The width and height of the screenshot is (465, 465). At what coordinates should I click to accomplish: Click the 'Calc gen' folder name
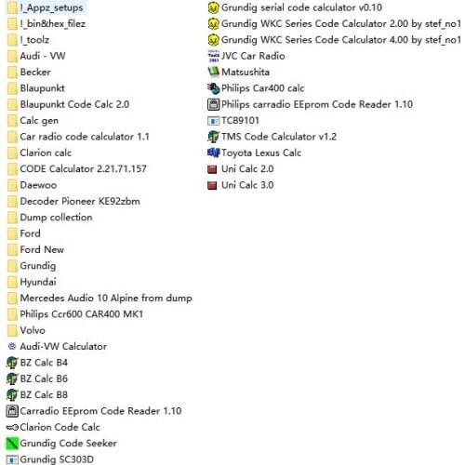tap(39, 121)
